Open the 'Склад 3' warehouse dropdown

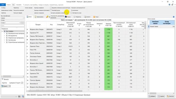click(11, 23)
